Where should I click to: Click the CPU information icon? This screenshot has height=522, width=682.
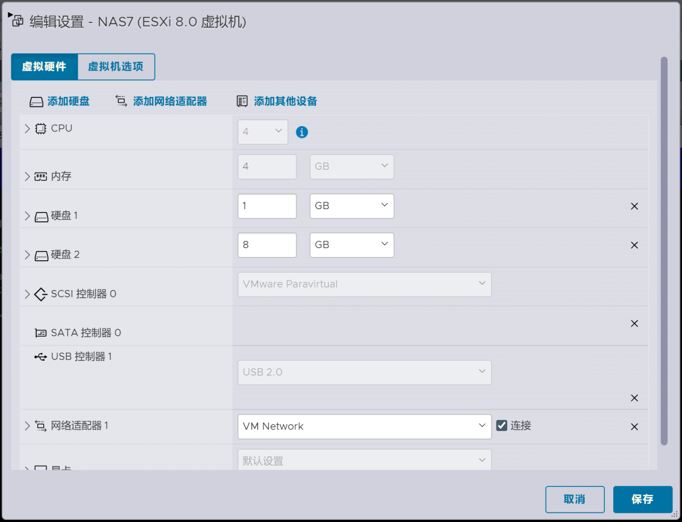pos(302,132)
